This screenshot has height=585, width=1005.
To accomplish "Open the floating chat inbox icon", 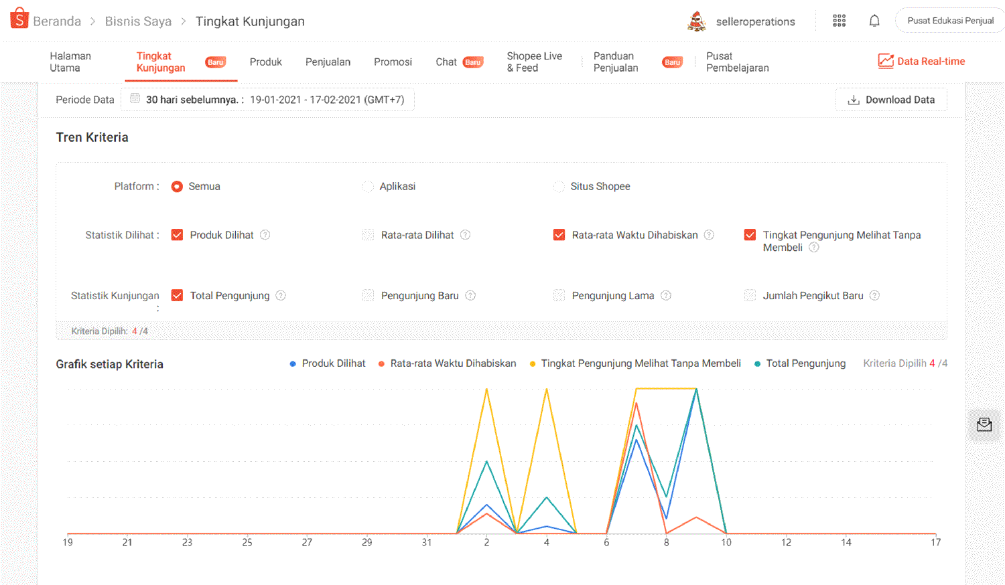I will tap(984, 425).
